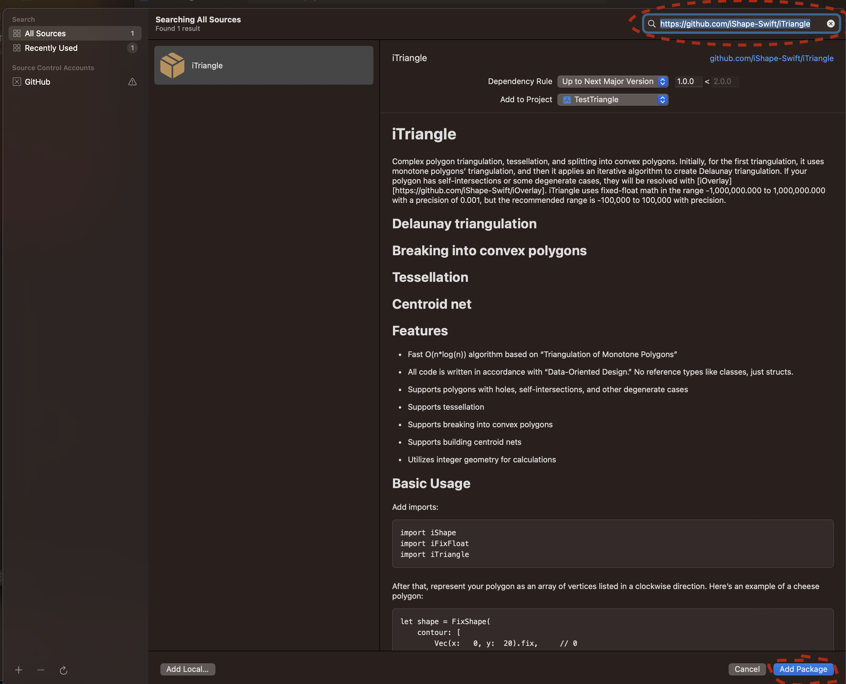Open the Add to Project dropdown
Viewport: 846px width, 684px height.
pos(613,100)
